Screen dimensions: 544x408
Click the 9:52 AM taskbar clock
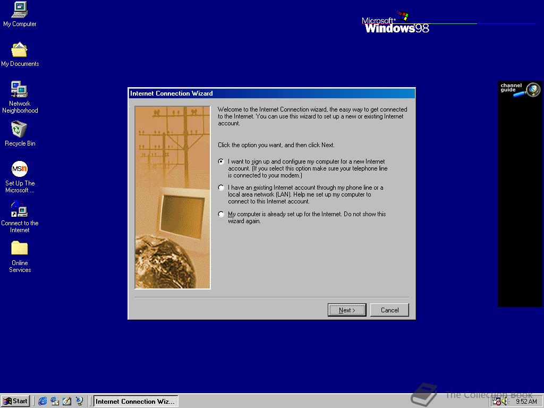click(526, 402)
